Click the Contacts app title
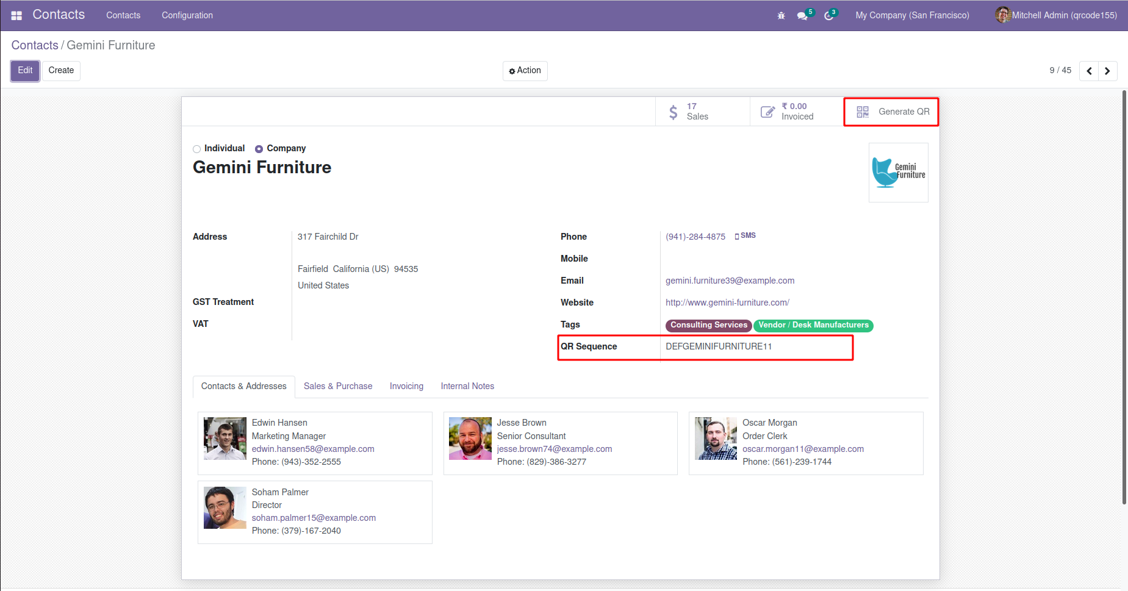 point(59,15)
